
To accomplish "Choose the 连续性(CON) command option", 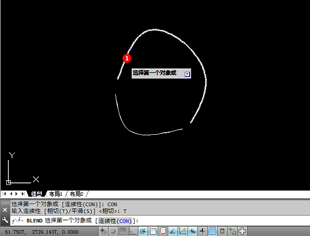I will click(115, 221).
